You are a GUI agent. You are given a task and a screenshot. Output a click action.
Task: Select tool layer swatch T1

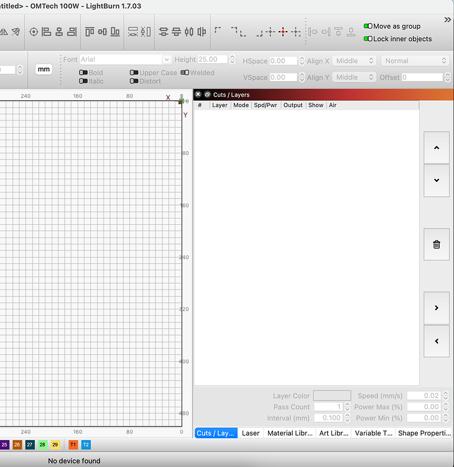coord(73,445)
